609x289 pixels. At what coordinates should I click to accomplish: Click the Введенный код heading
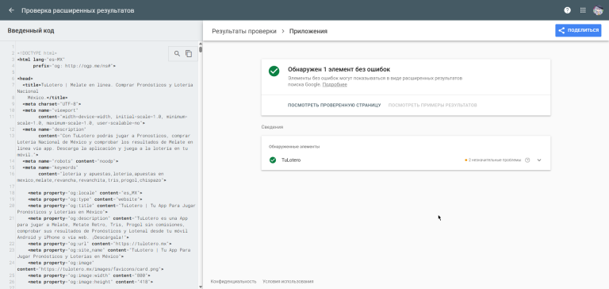point(31,31)
